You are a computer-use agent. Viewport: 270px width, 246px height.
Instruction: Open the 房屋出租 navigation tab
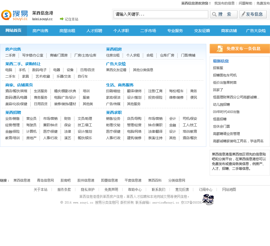pyautogui.click(x=67, y=31)
